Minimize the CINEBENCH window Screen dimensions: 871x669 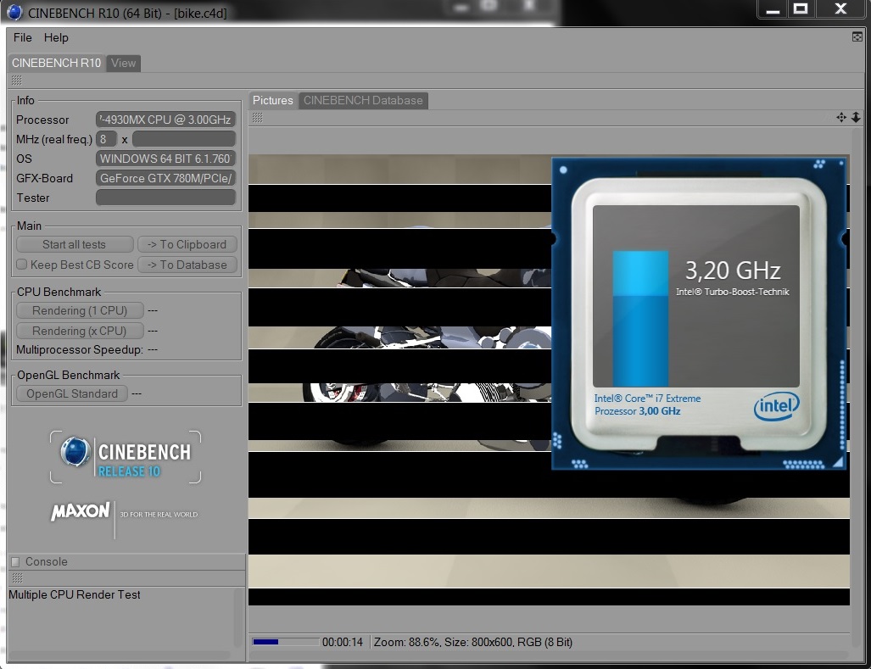click(773, 9)
